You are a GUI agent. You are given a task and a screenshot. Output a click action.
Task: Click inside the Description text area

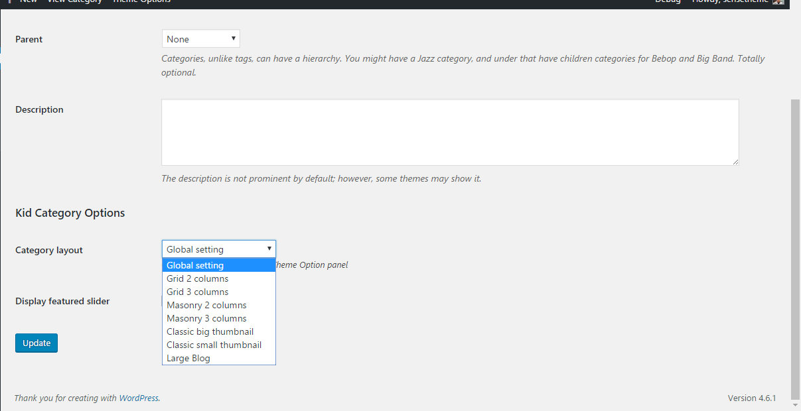(x=450, y=132)
